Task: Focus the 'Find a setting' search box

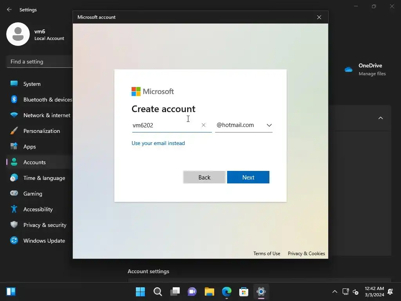Action: tap(40, 62)
